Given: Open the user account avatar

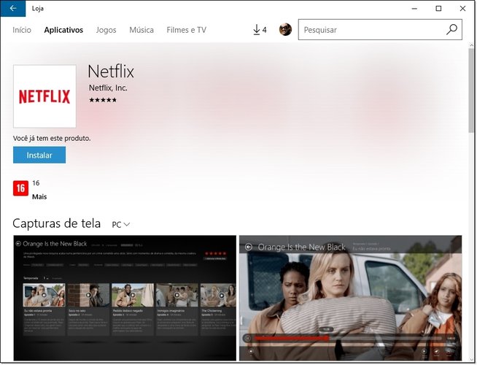Looking at the screenshot, I should tap(285, 29).
